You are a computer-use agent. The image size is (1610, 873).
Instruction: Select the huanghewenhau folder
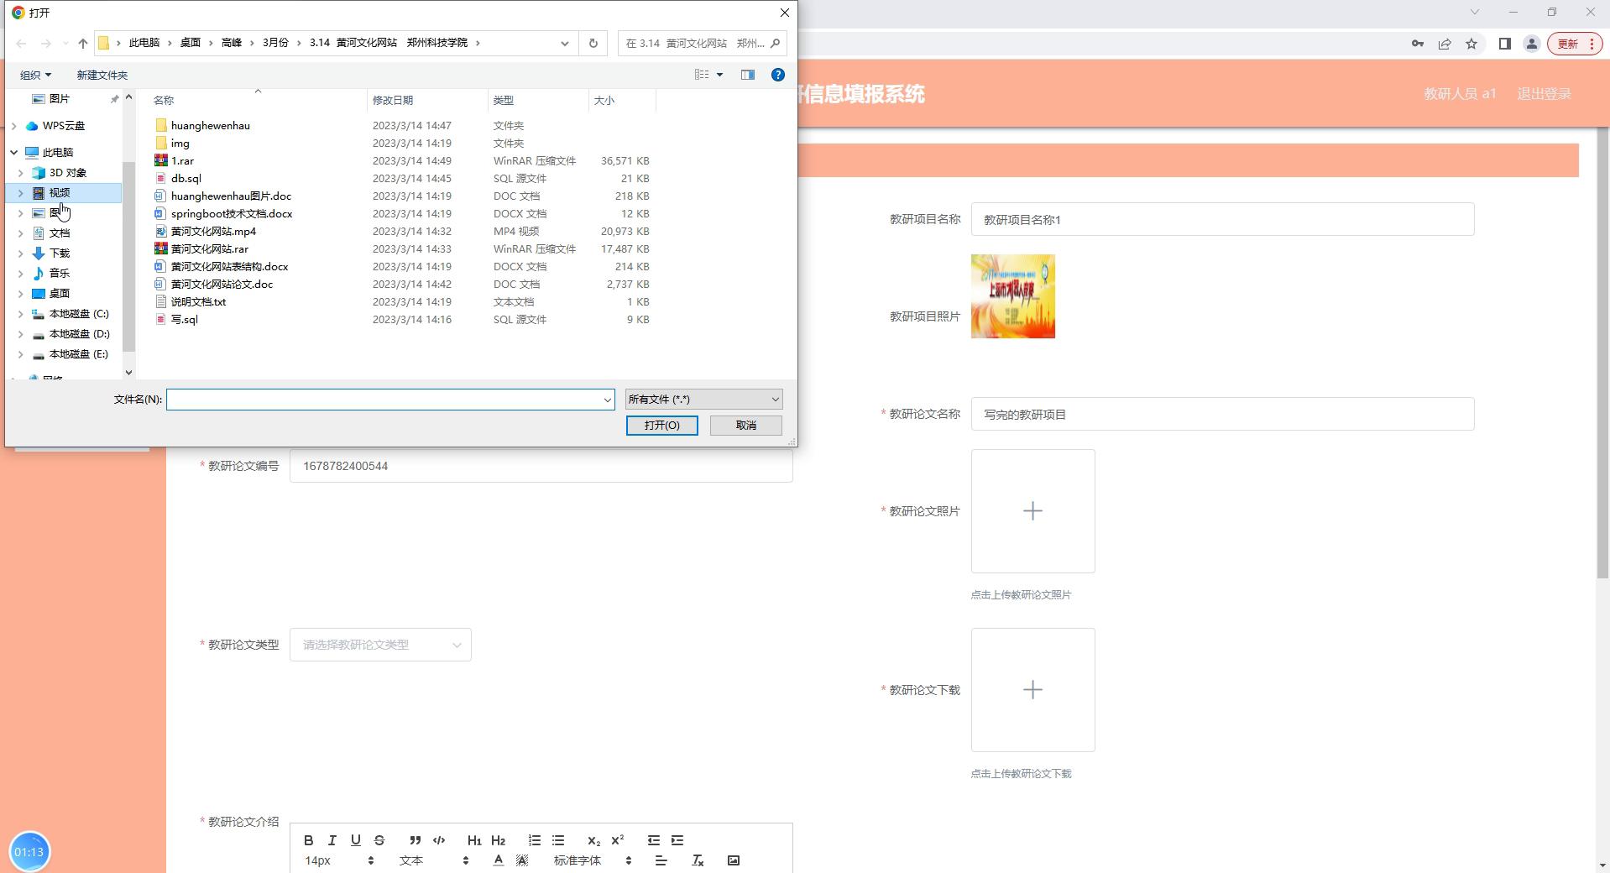click(210, 126)
